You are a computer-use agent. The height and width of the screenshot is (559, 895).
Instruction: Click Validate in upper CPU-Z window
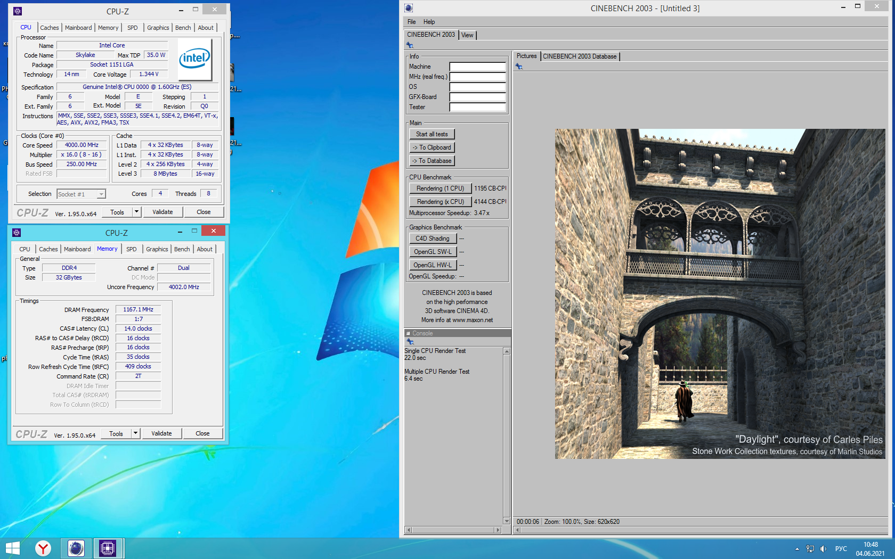click(162, 212)
